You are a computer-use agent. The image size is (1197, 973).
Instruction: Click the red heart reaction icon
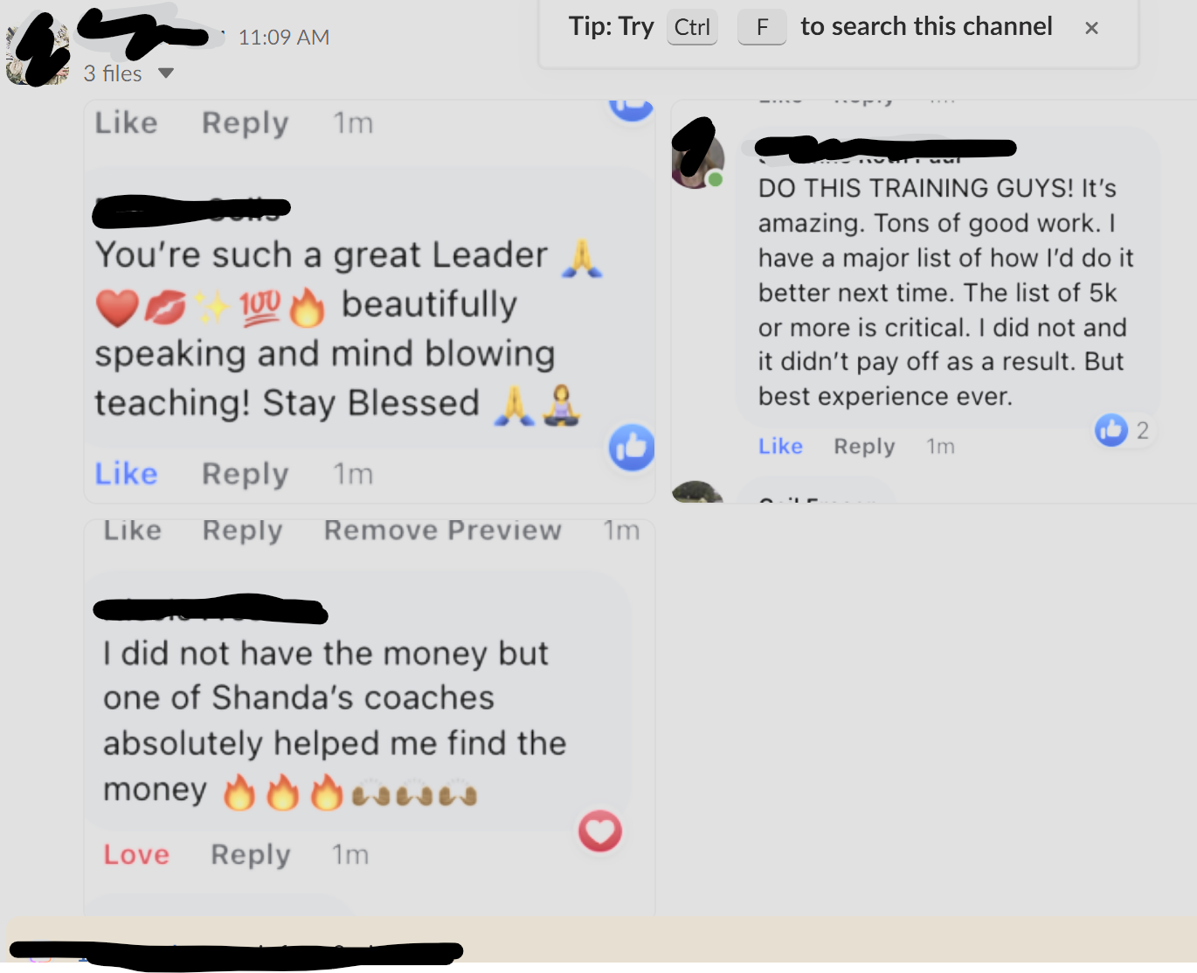tap(600, 831)
